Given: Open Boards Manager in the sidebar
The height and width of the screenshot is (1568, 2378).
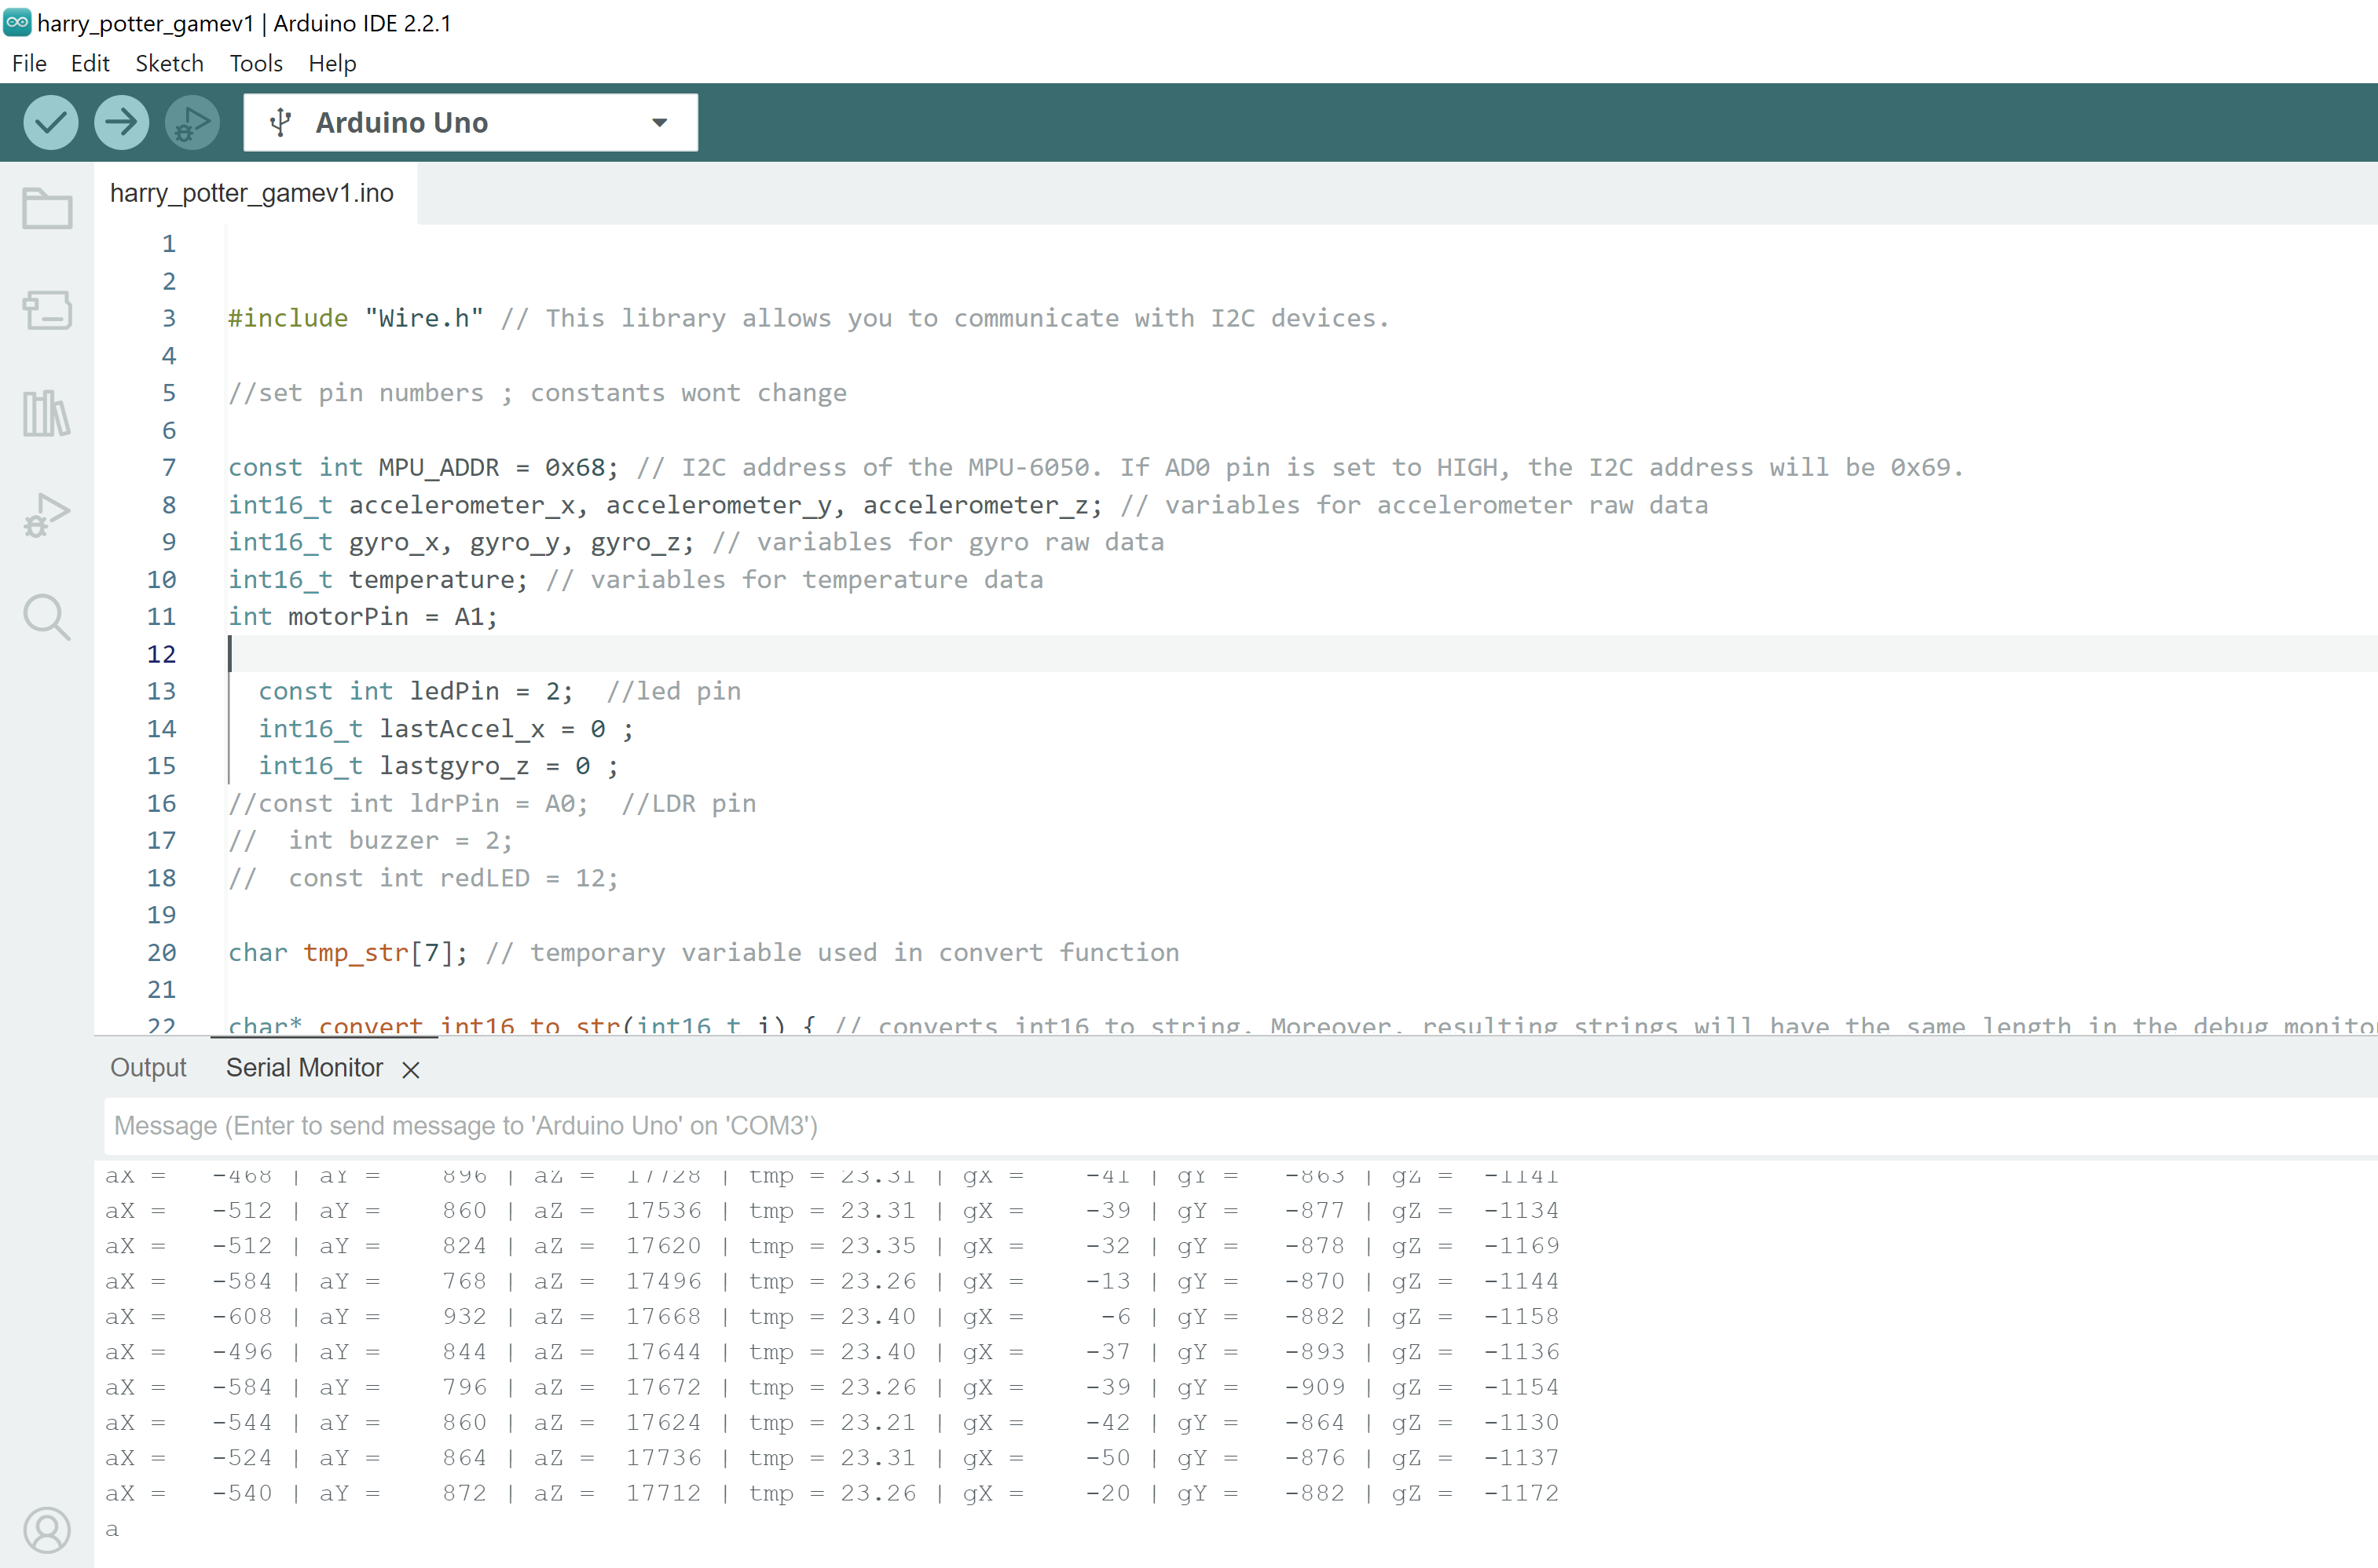Looking at the screenshot, I should tap(47, 310).
